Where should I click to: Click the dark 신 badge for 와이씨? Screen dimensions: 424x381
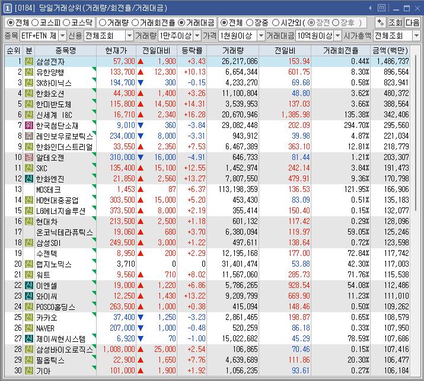29,296
